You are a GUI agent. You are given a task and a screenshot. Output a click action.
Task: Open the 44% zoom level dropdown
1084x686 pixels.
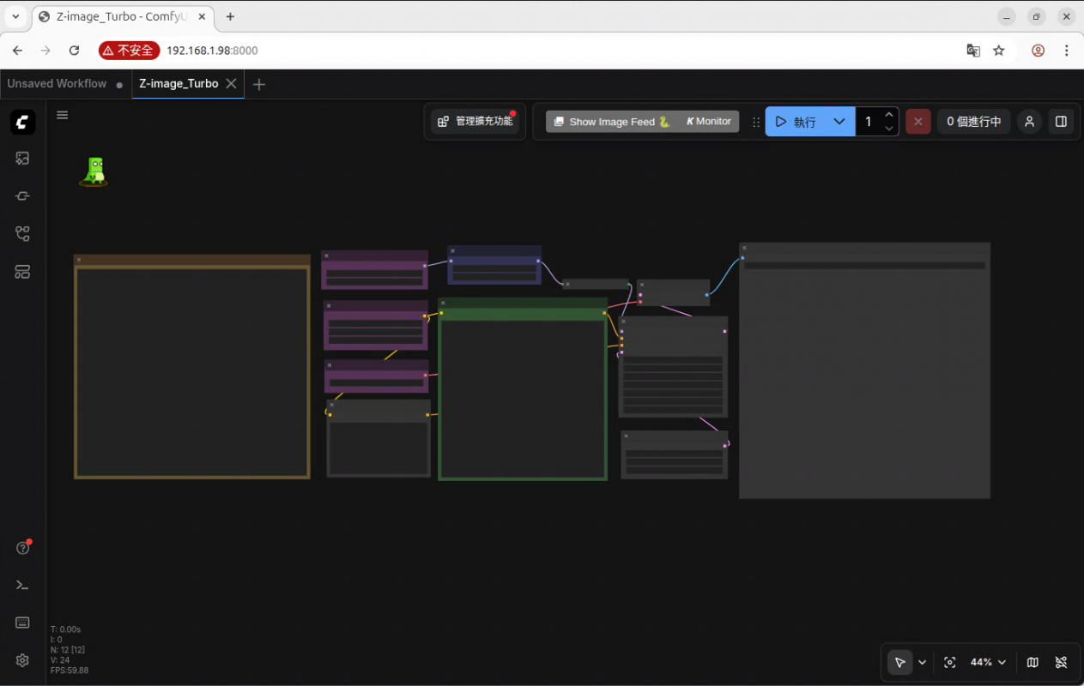tap(987, 663)
